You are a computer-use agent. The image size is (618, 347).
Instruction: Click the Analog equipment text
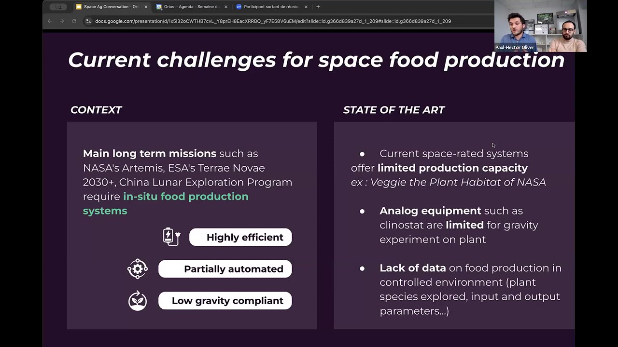click(x=430, y=211)
